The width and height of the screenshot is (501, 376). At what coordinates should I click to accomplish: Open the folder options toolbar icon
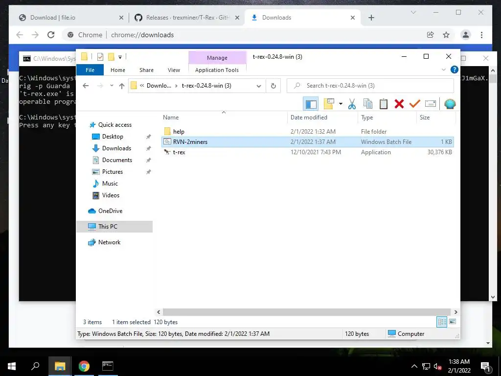329,104
